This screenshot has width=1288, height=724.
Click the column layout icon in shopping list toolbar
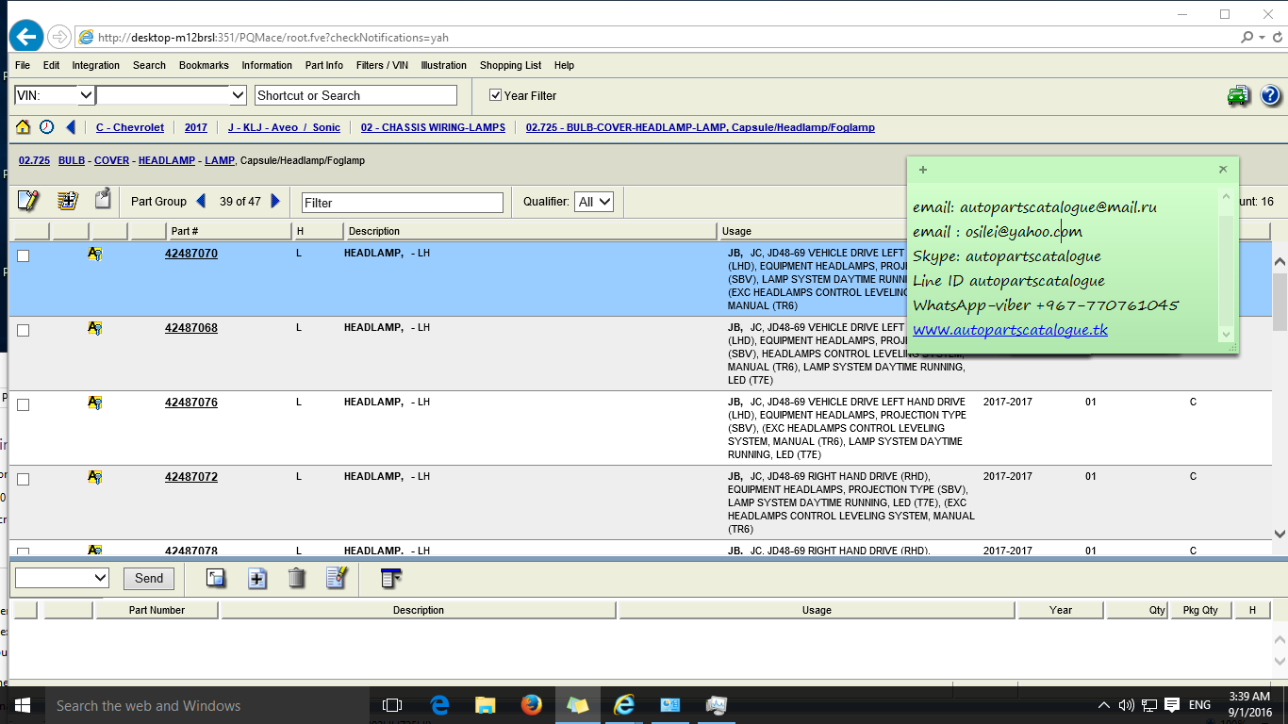(391, 578)
